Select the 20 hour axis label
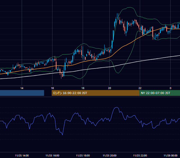 pyautogui.click(x=110, y=88)
